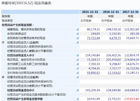
Task: Select the 支付的各项税费 row label
Action: (17, 68)
